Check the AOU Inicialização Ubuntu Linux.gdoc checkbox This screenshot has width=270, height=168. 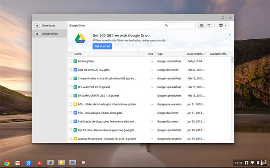70,113
